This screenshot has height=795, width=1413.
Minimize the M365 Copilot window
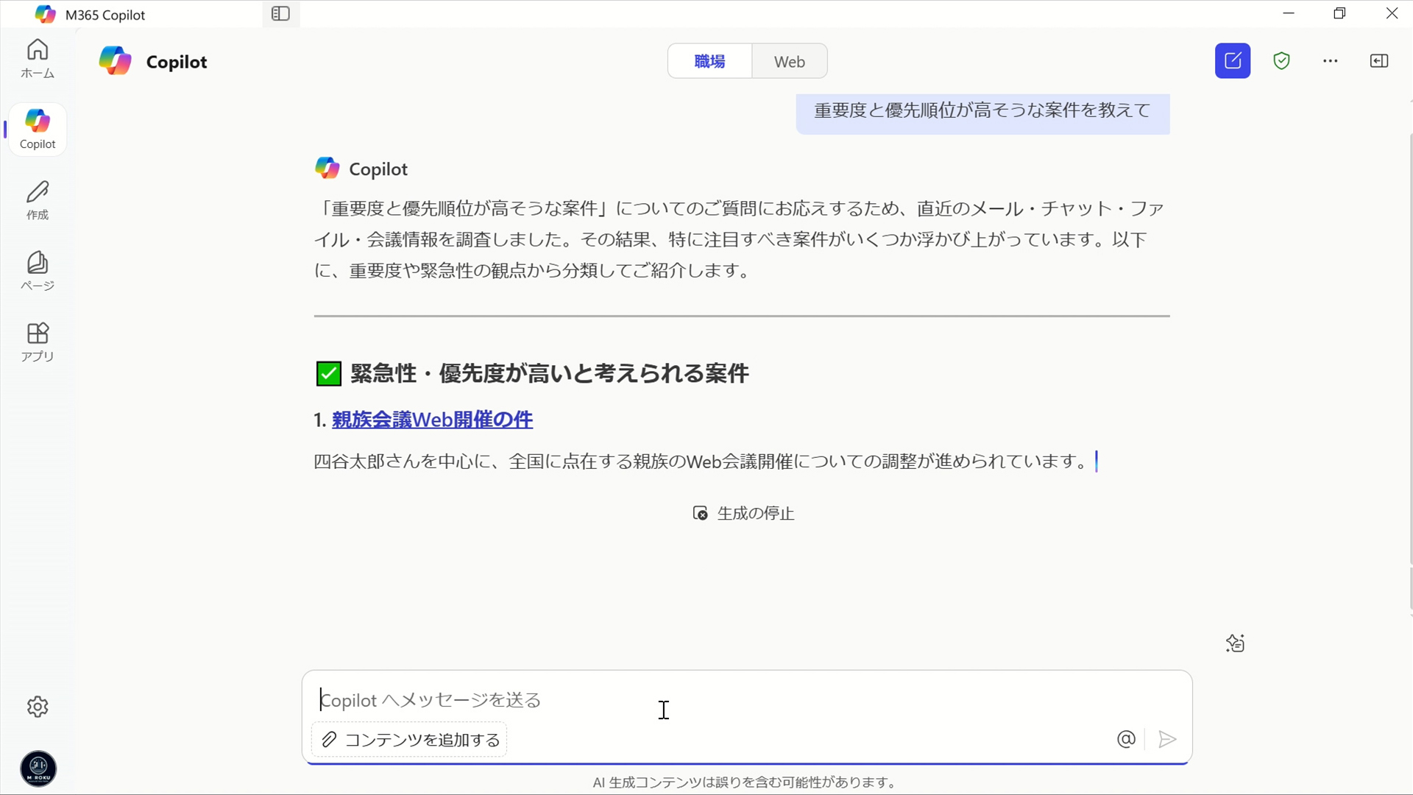click(1288, 13)
